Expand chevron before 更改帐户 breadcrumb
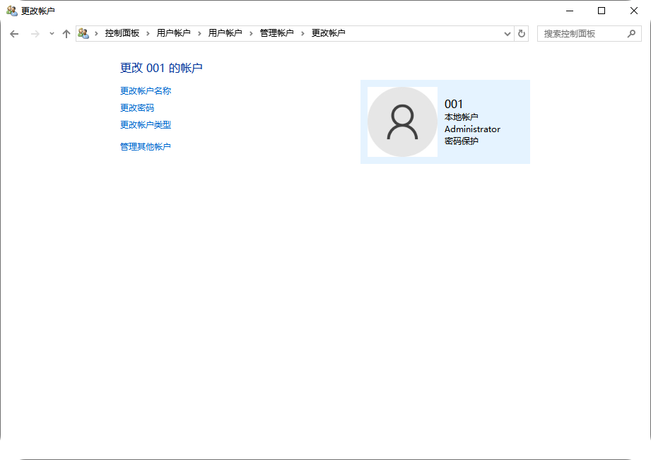Image resolution: width=651 pixels, height=460 pixels. (303, 34)
